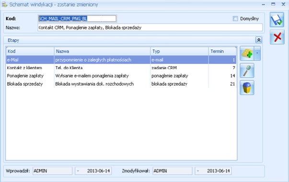Save the schema with the floppy disk icon

click(277, 20)
